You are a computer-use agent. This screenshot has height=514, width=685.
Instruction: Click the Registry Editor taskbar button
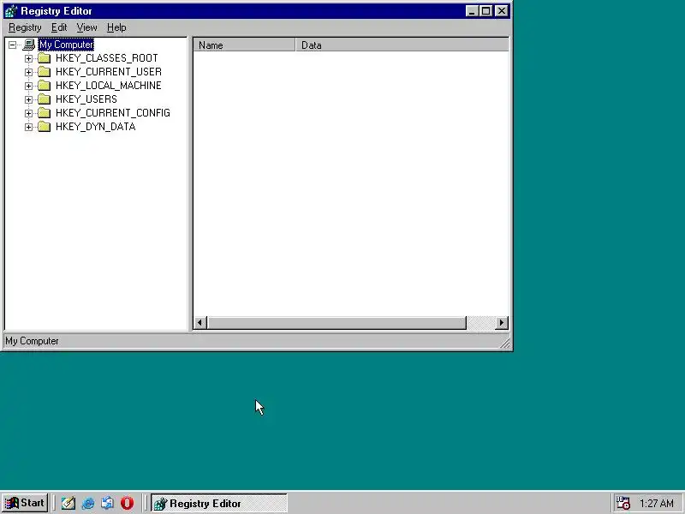219,503
